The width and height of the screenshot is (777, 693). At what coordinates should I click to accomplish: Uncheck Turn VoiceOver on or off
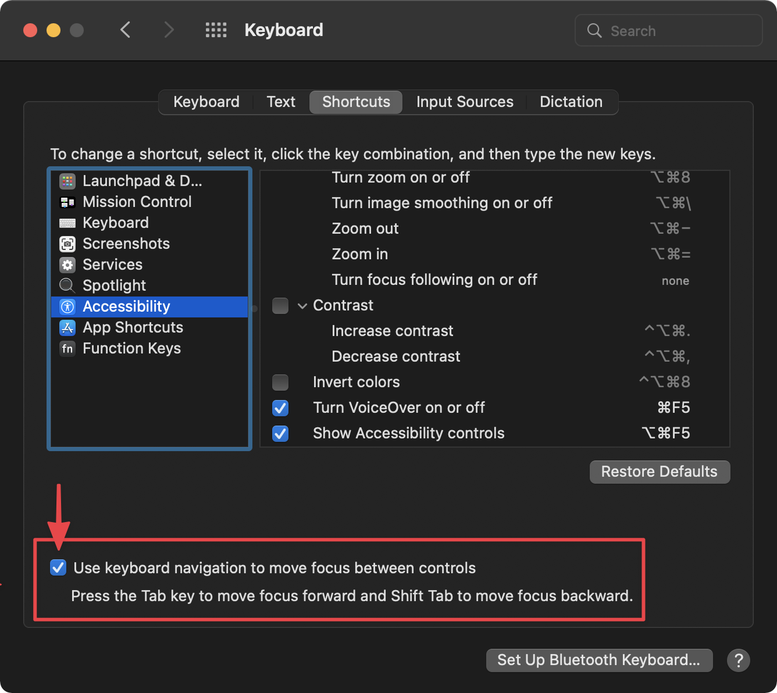coord(280,408)
